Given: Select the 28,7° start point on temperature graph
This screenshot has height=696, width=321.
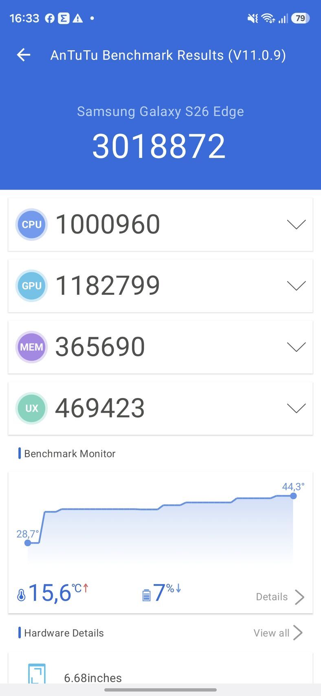Looking at the screenshot, I should click(x=28, y=543).
